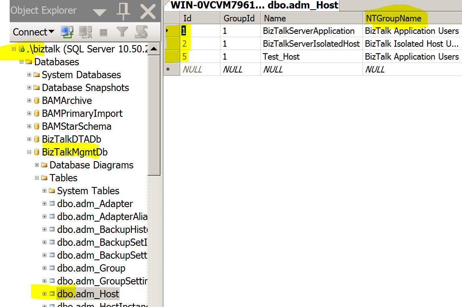Image resolution: width=462 pixels, height=307 pixels.
Task: Click the dbo.adm_Adapter table icon
Action: (52, 203)
